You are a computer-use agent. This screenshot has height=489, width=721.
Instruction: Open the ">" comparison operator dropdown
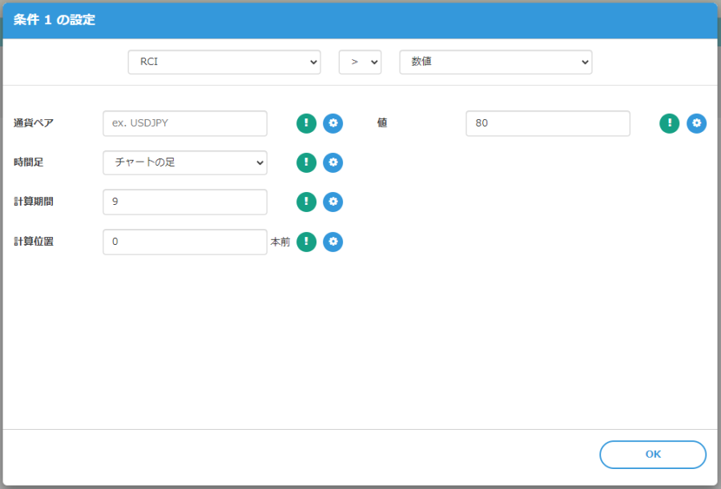(x=360, y=62)
